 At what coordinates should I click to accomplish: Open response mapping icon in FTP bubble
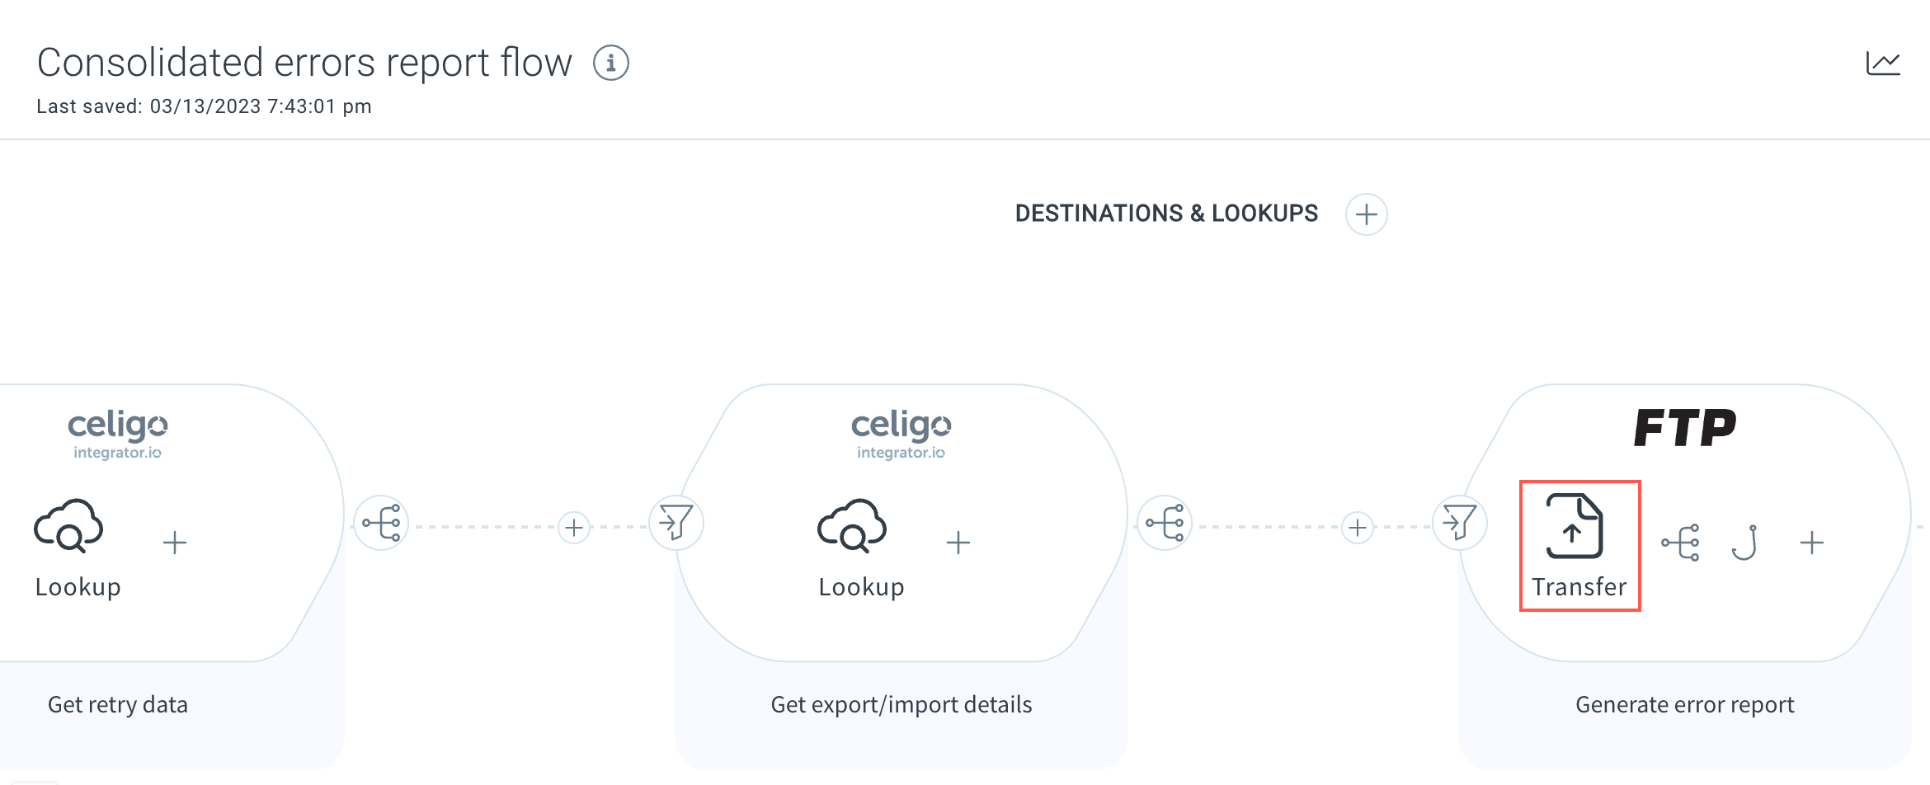coord(1681,543)
